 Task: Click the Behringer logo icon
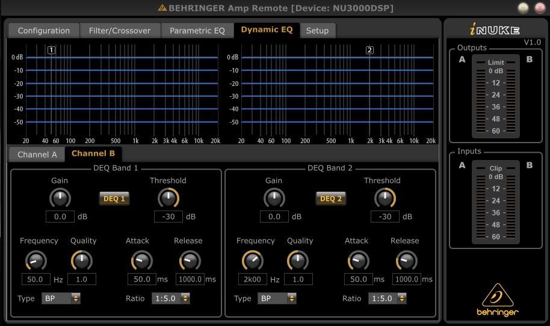coord(497,300)
